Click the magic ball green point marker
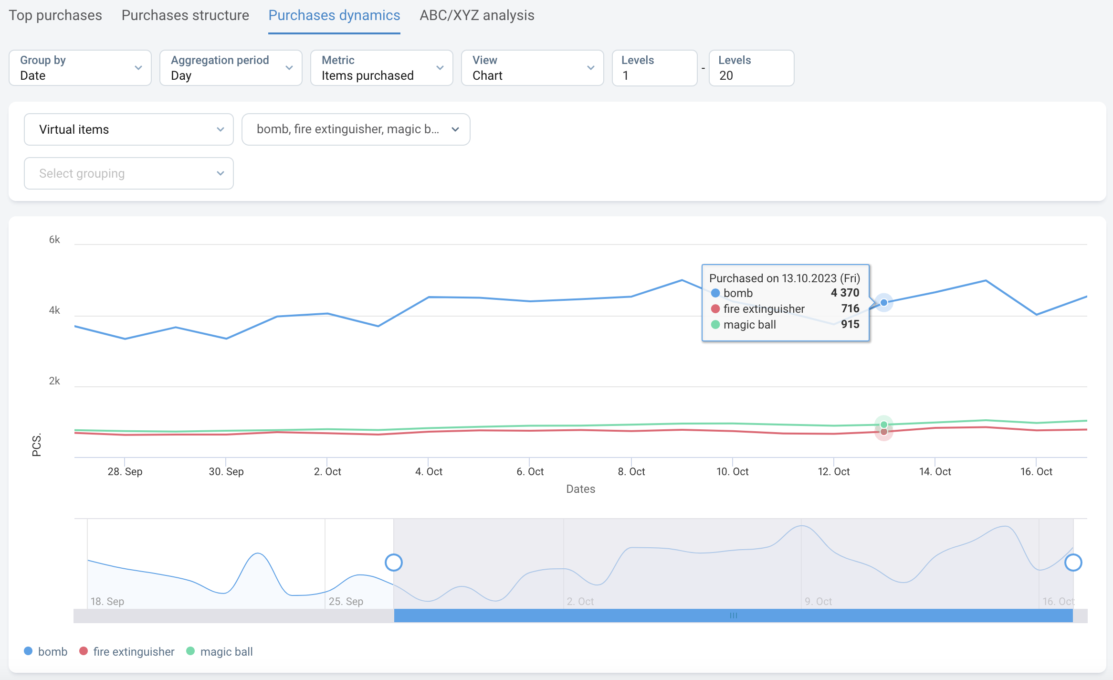 click(883, 424)
